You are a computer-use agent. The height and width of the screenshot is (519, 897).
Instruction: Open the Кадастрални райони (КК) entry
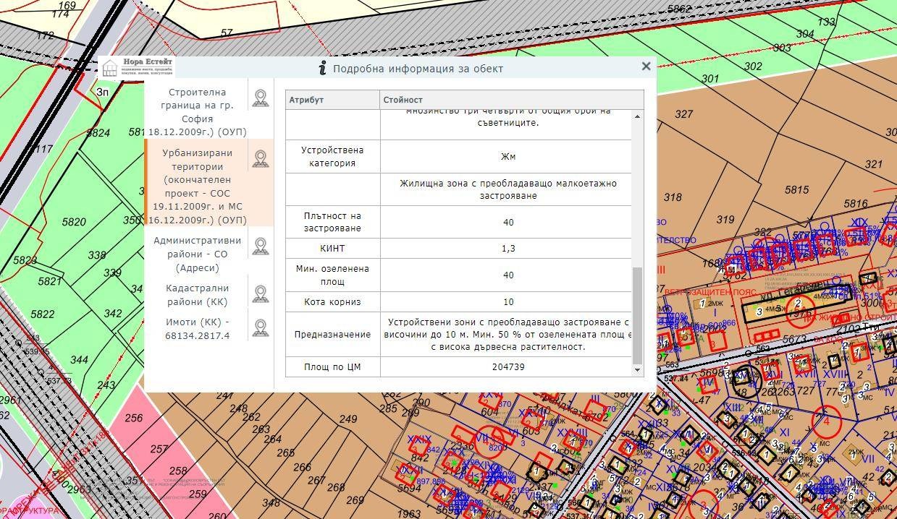197,295
